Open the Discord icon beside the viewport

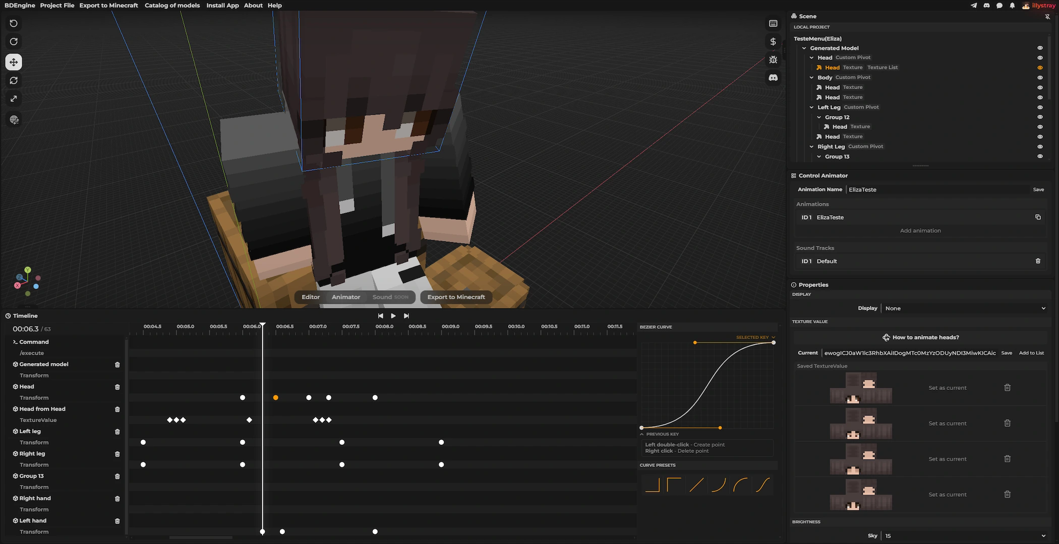773,78
